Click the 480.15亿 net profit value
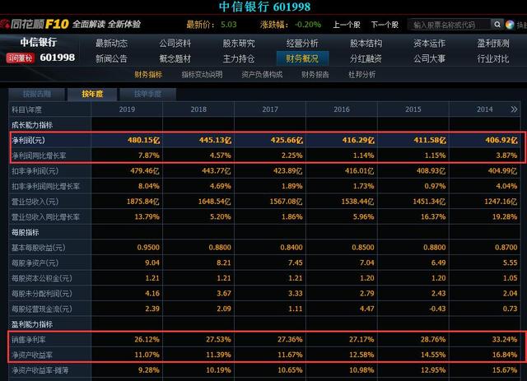This screenshot has width=527, height=381. point(143,140)
